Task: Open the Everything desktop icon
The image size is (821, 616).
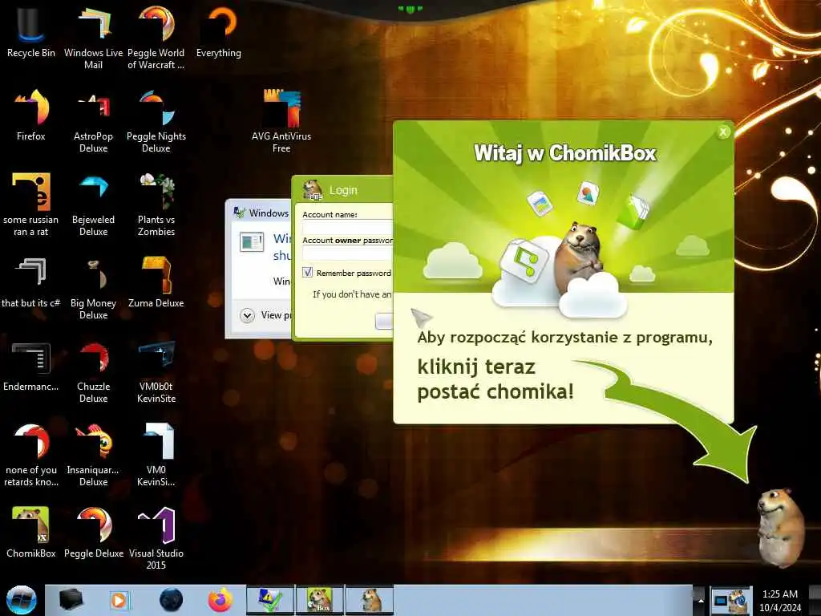Action: 219,30
